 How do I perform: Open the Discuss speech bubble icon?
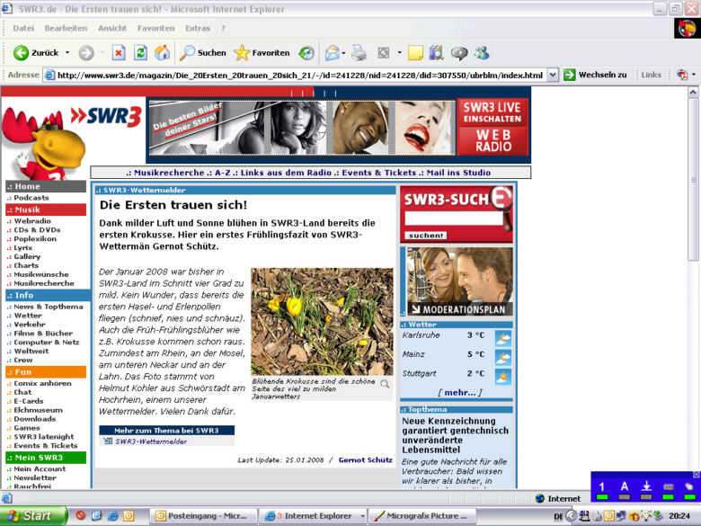(459, 53)
